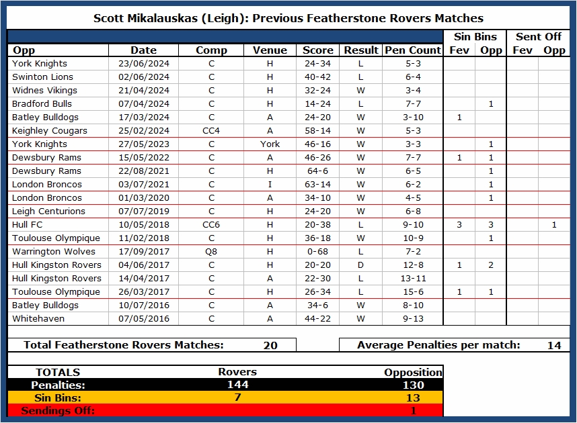Select the Sent Off Opp value in Hull FC row

554,224
